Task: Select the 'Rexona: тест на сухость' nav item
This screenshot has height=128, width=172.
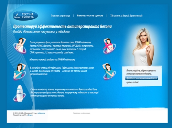Action: 90,16
